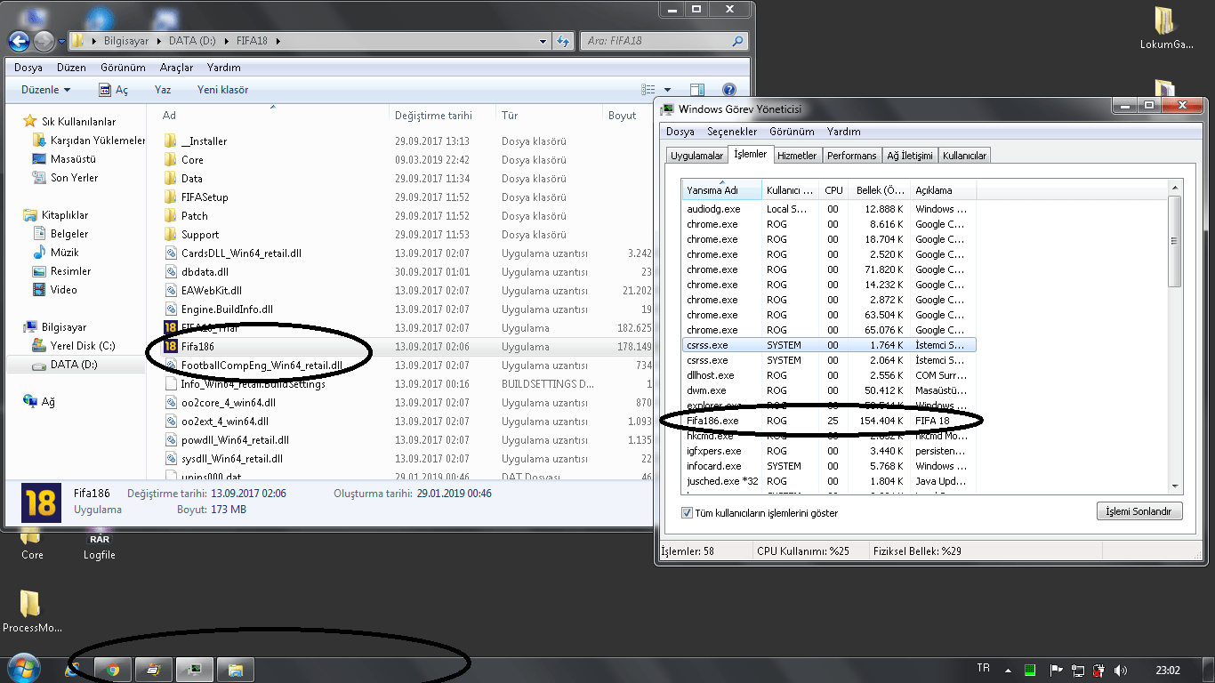Switch to the Uygulamalar tab
The height and width of the screenshot is (683, 1215).
[x=696, y=156]
